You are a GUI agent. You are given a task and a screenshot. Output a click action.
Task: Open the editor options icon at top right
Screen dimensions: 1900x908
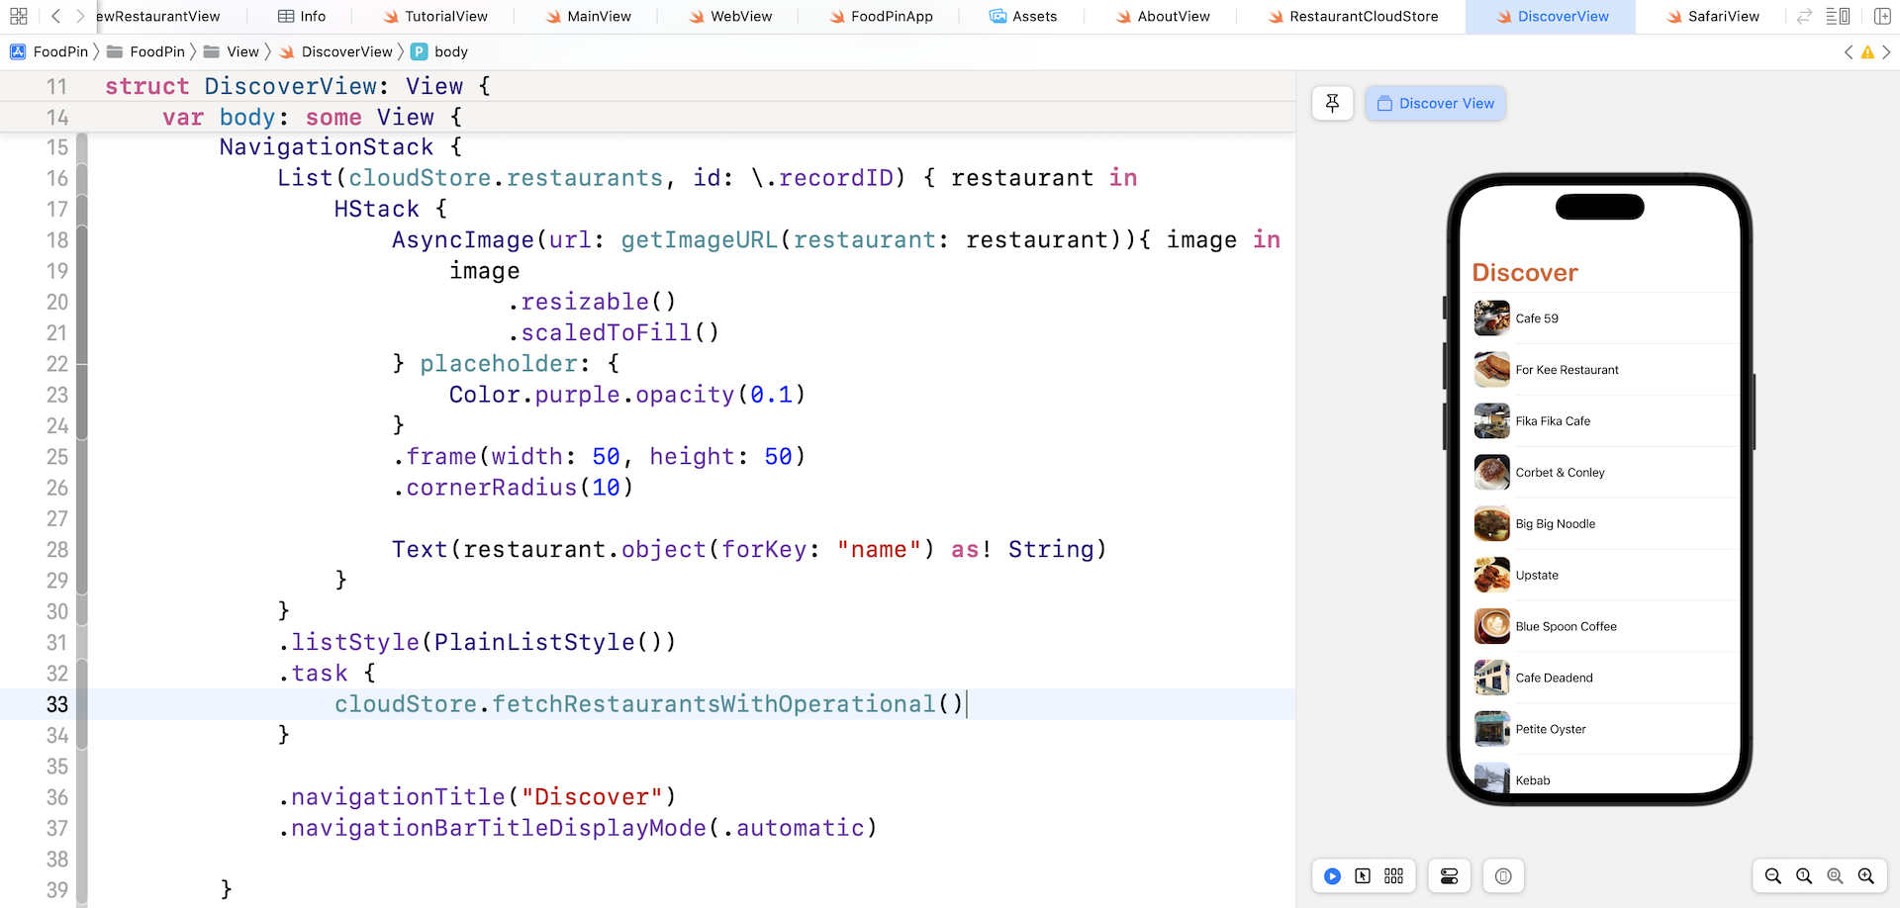[1838, 16]
